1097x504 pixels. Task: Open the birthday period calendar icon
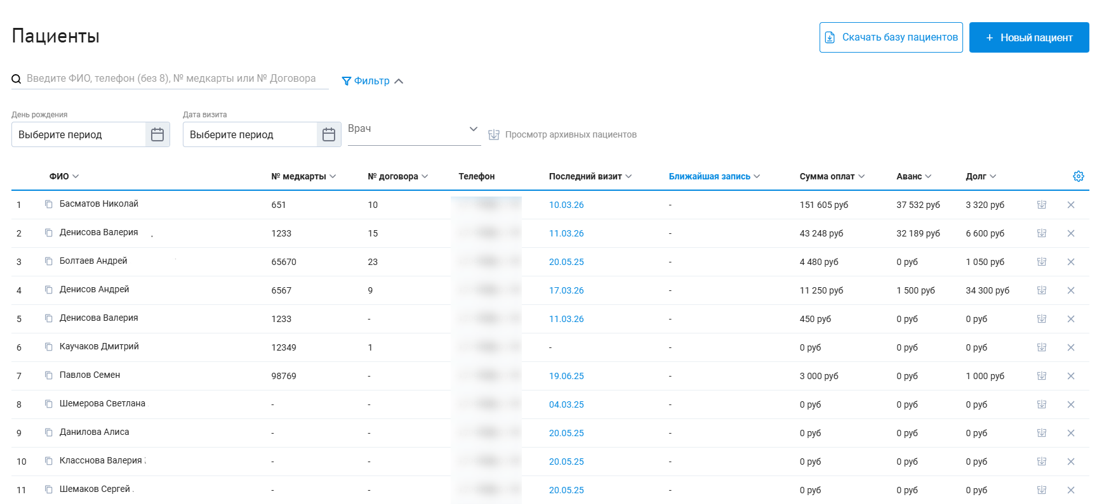coord(157,134)
